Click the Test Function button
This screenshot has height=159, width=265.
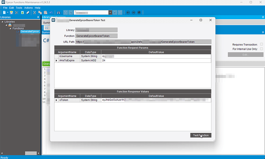click(201, 135)
